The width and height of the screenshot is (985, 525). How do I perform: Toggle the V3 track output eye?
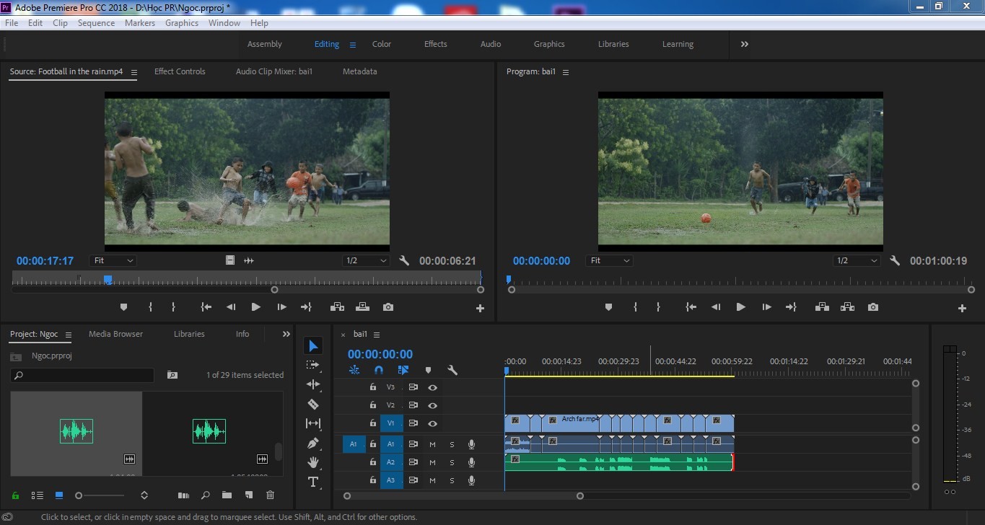point(432,387)
